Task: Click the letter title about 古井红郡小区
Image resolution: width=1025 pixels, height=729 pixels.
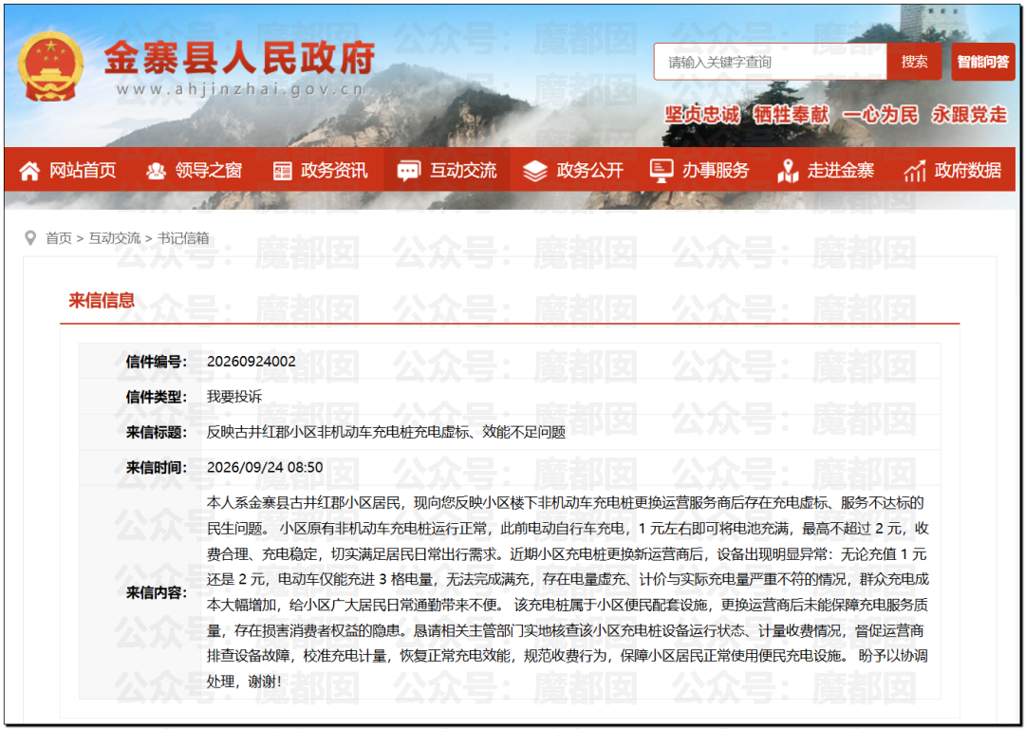Action: point(385,432)
